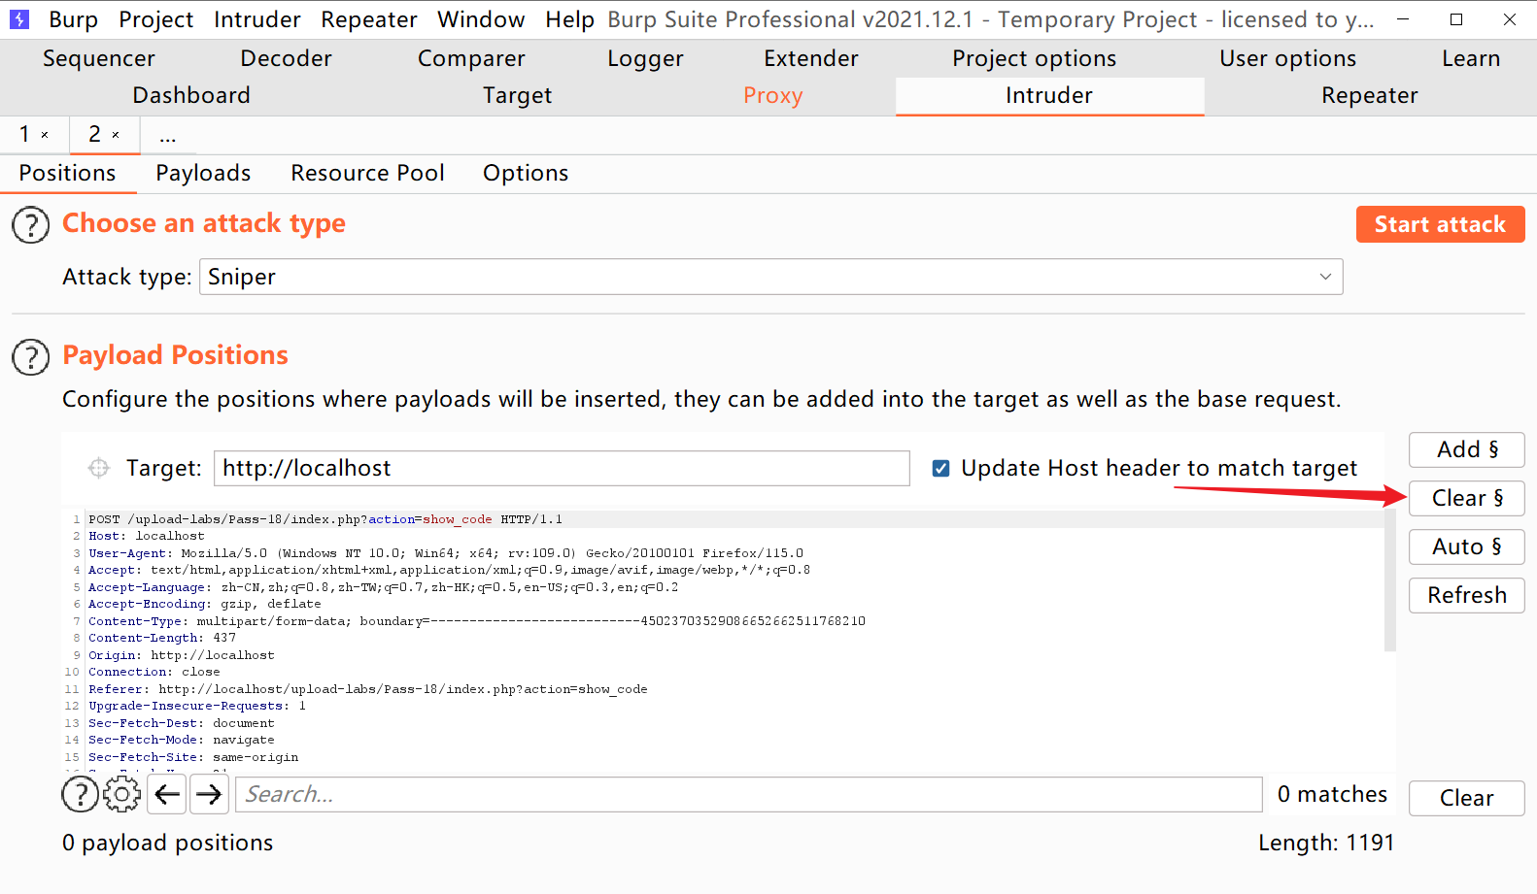
Task: Go to previous search match arrow
Action: click(167, 794)
